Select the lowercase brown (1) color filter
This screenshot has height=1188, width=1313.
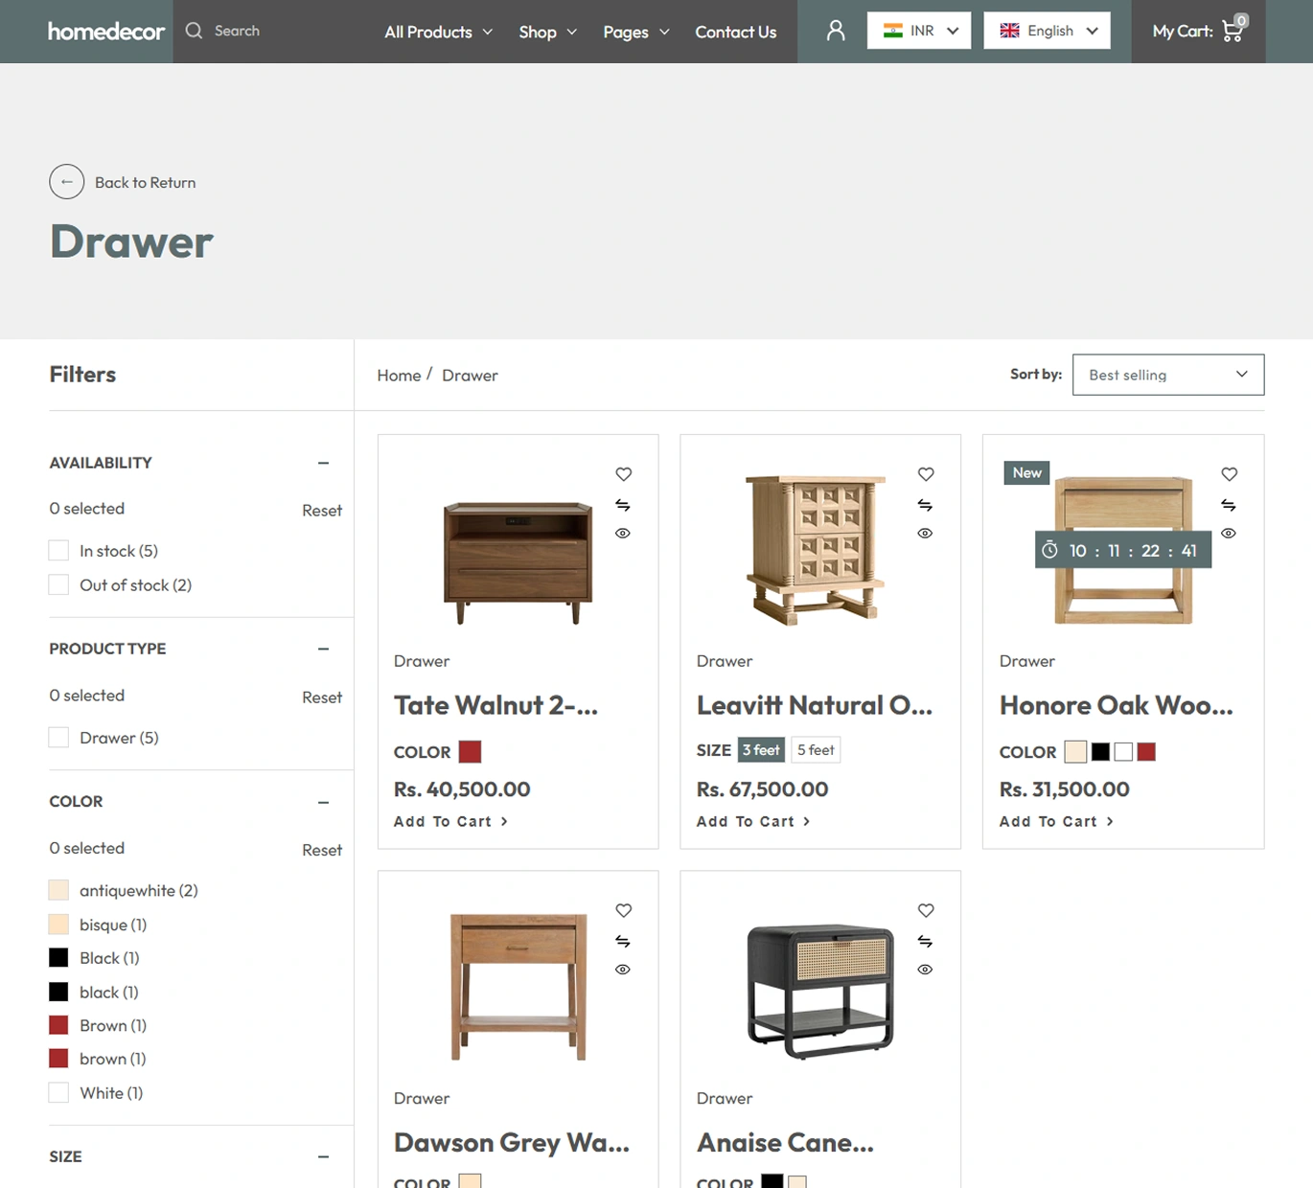(58, 1059)
